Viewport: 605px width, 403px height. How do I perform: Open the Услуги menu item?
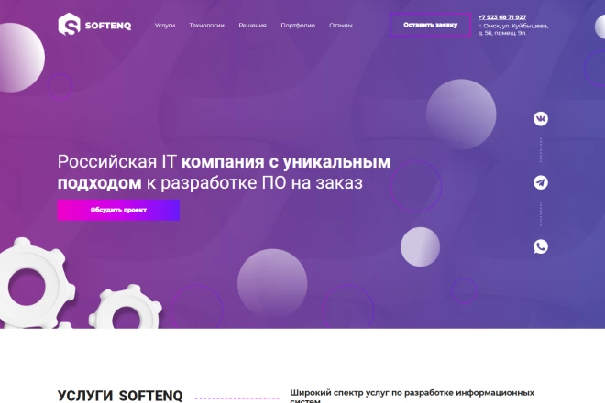(165, 26)
